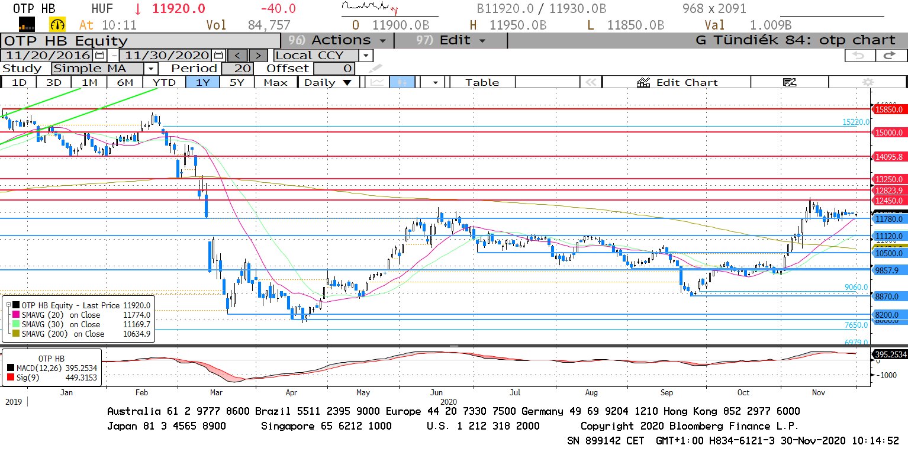Click the 12823.9 price level label
Image resolution: width=908 pixels, height=458 pixels.
(889, 190)
